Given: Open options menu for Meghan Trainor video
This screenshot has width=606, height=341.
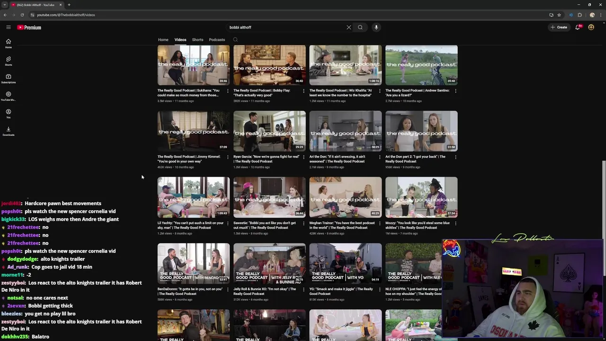Looking at the screenshot, I should (380, 223).
